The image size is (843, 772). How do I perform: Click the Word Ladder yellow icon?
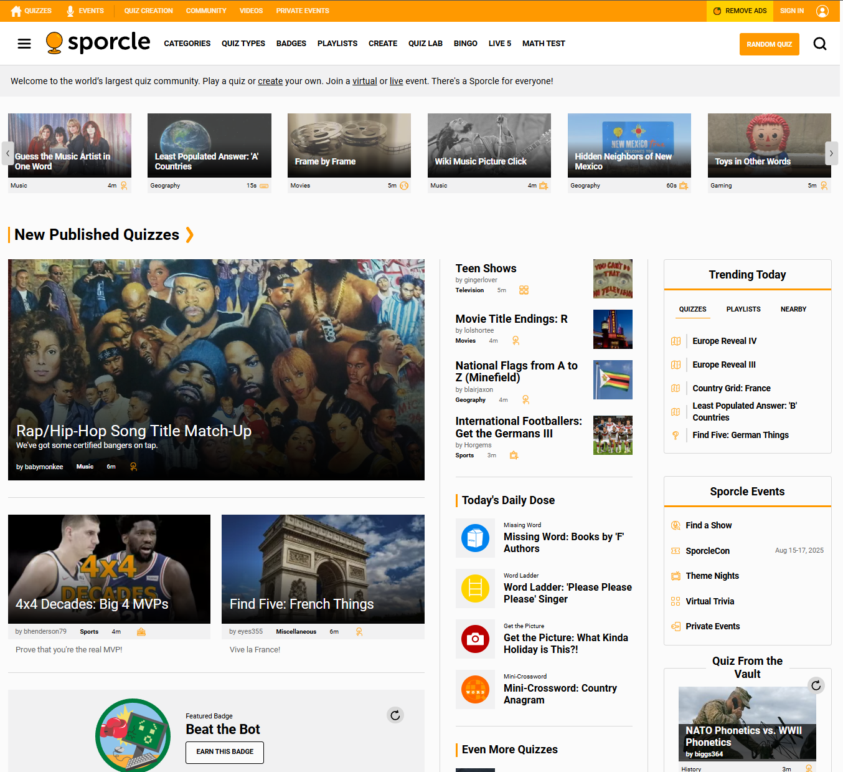(475, 588)
